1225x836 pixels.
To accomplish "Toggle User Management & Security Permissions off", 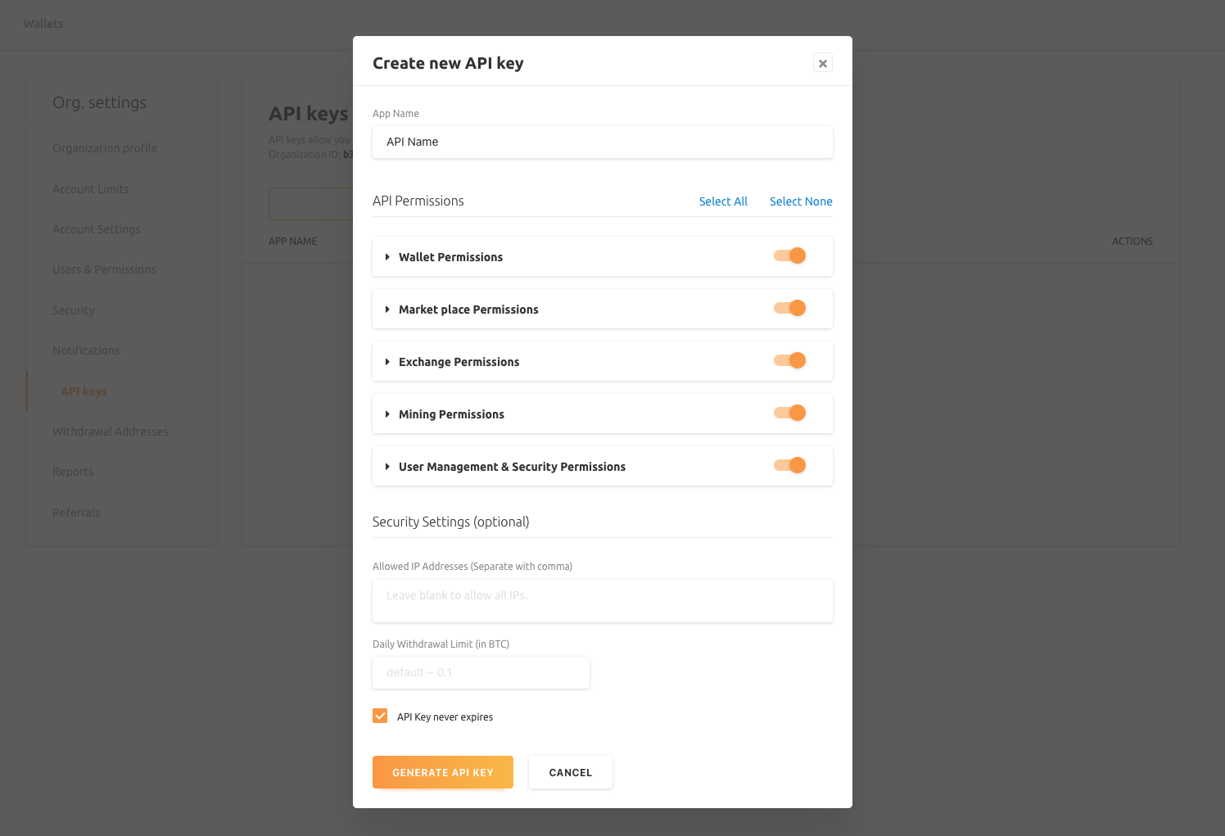I will point(789,465).
